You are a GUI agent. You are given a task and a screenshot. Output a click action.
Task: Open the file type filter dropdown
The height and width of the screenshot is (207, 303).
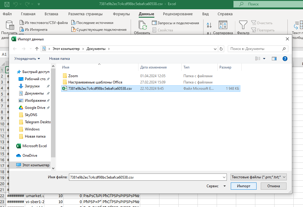[x=259, y=177]
